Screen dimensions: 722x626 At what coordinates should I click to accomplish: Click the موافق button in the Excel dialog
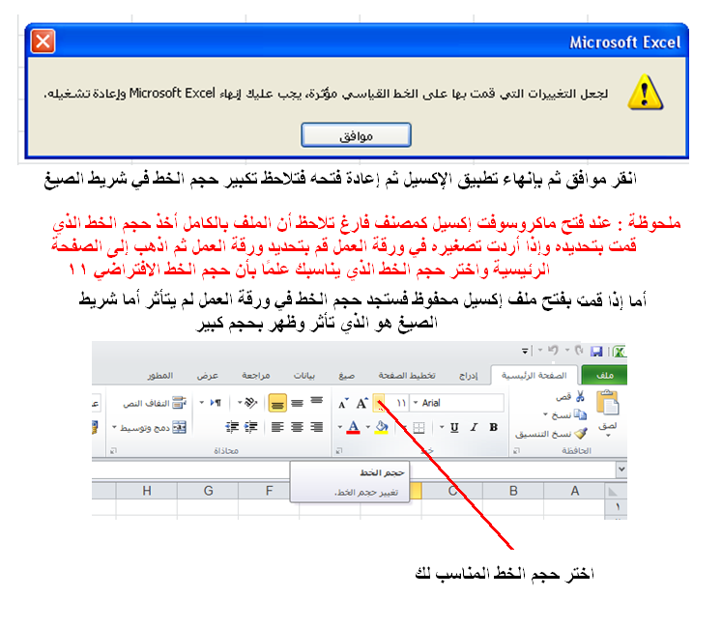(356, 135)
